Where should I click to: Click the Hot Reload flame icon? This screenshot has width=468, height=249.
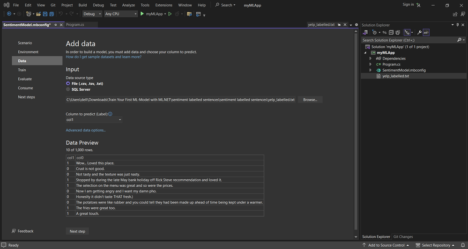pyautogui.click(x=177, y=14)
